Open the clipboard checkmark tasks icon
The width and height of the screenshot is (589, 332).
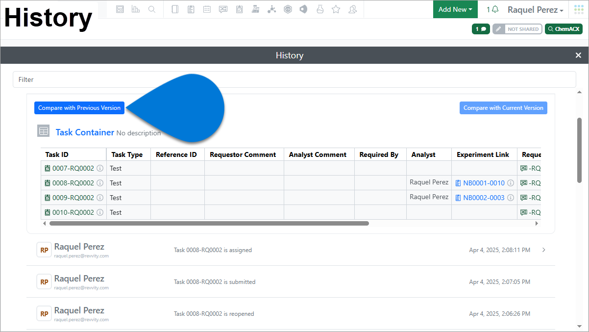point(239,9)
